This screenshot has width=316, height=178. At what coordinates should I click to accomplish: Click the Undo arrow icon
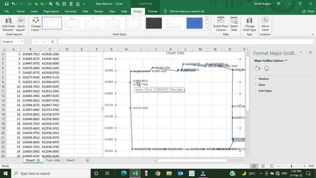click(x=13, y=4)
